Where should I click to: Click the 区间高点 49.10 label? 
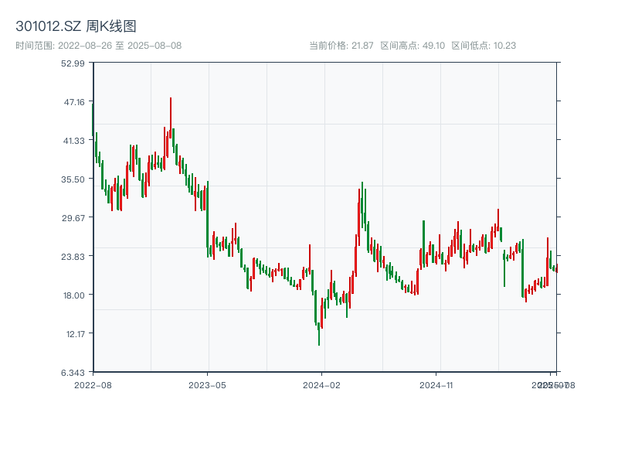tap(413, 46)
